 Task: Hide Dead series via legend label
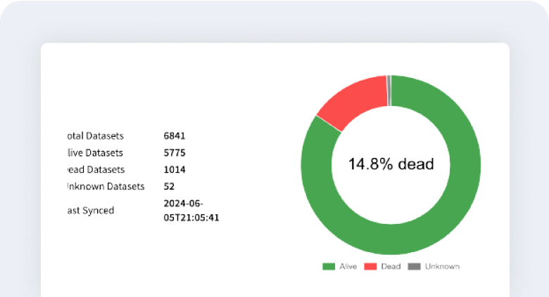point(391,267)
